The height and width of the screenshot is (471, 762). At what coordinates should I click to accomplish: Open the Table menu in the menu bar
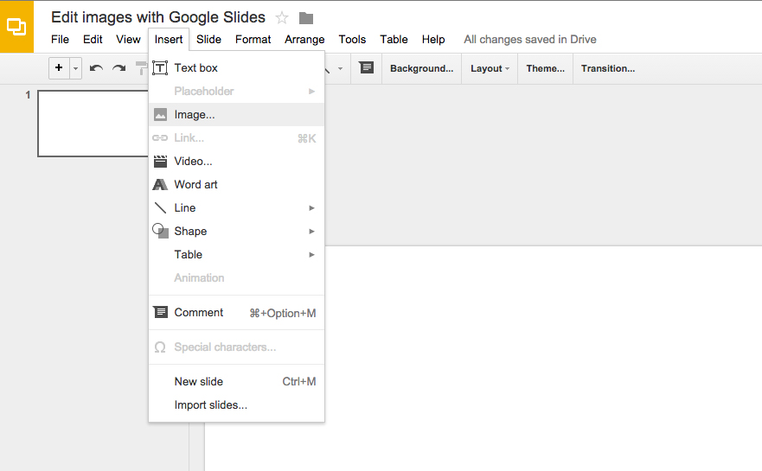(394, 40)
